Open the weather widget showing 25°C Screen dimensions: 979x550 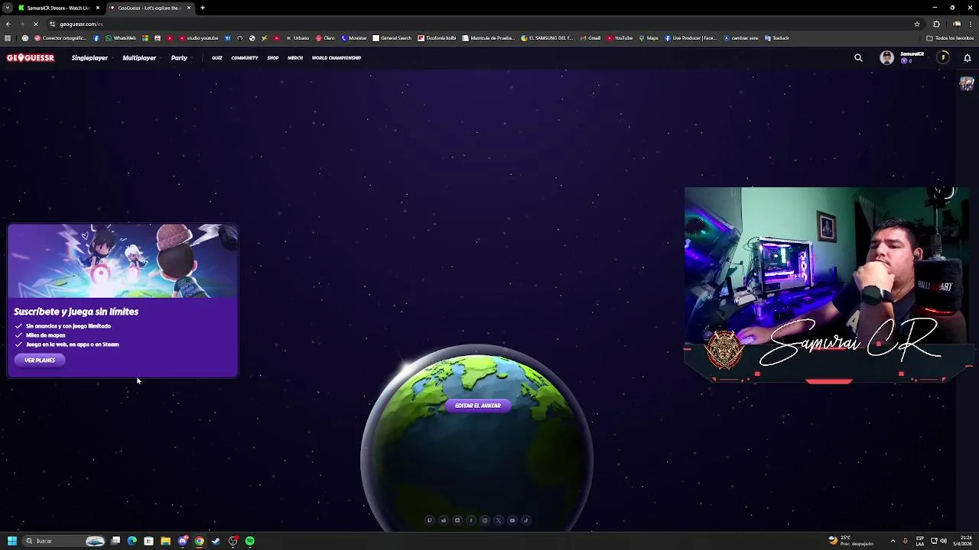[851, 541]
